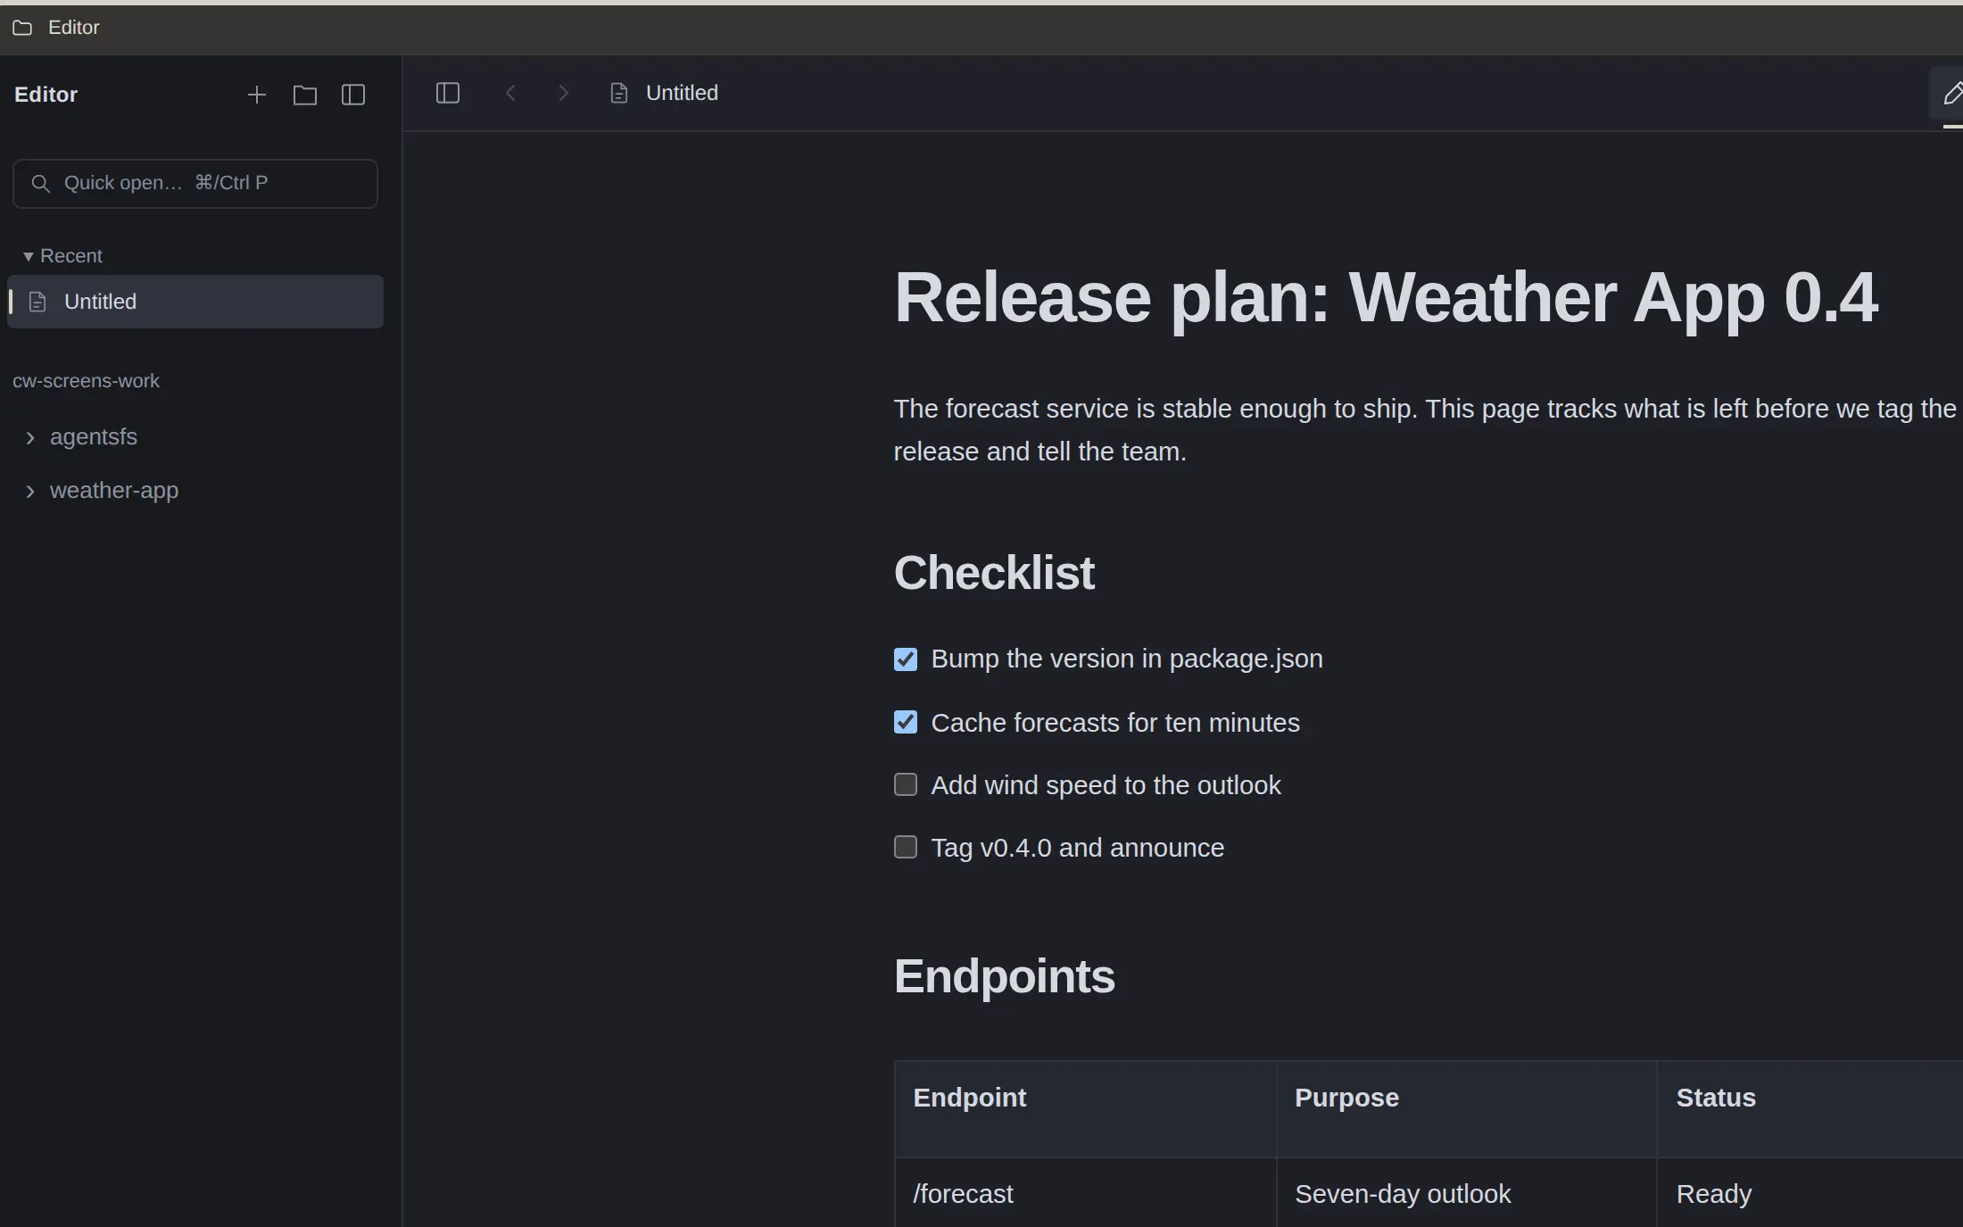This screenshot has width=1963, height=1227.
Task: Collapse the Recent section triangle
Action: click(28, 257)
